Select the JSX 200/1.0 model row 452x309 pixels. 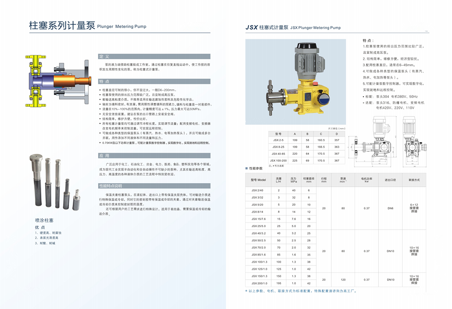point(259,283)
